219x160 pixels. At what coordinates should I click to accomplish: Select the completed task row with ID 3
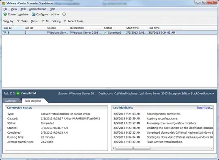(x=109, y=32)
